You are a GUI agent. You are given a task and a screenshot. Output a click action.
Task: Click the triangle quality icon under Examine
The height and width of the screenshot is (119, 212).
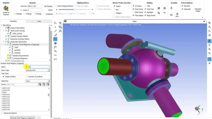[x=171, y=8]
